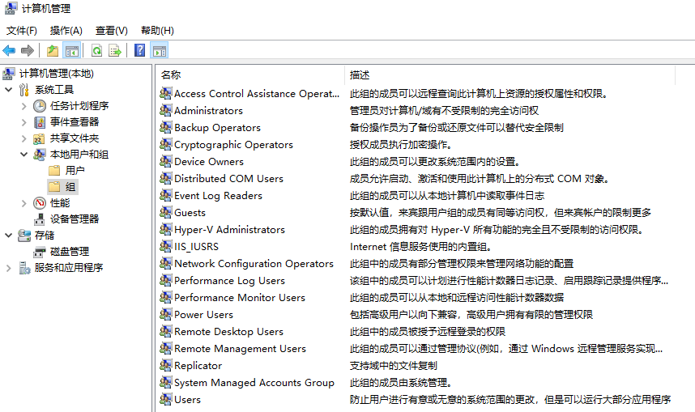This screenshot has height=412, width=695.
Task: Expand the 任务计划程序 tree node
Action: (24, 106)
